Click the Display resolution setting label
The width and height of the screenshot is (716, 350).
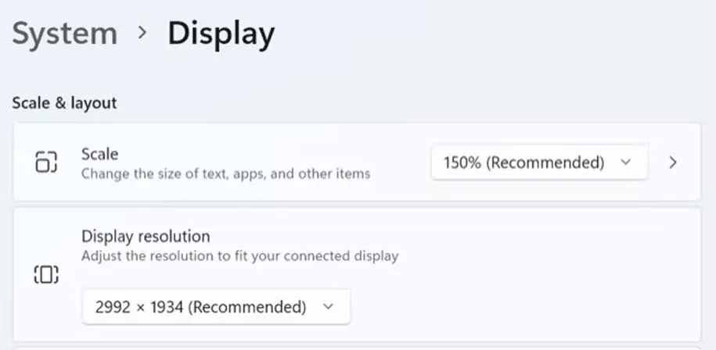pos(146,236)
